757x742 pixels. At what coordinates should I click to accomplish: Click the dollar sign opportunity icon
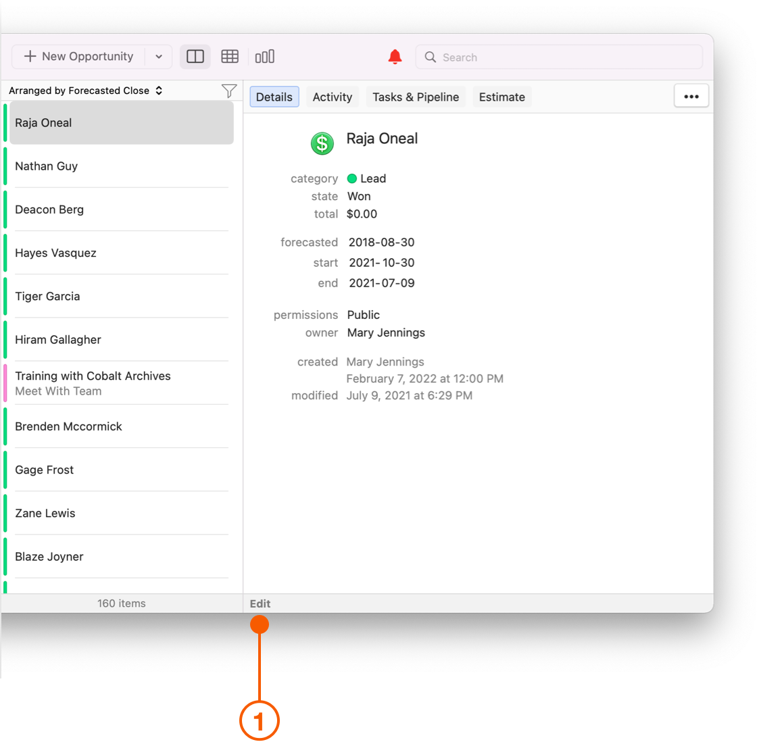322,143
